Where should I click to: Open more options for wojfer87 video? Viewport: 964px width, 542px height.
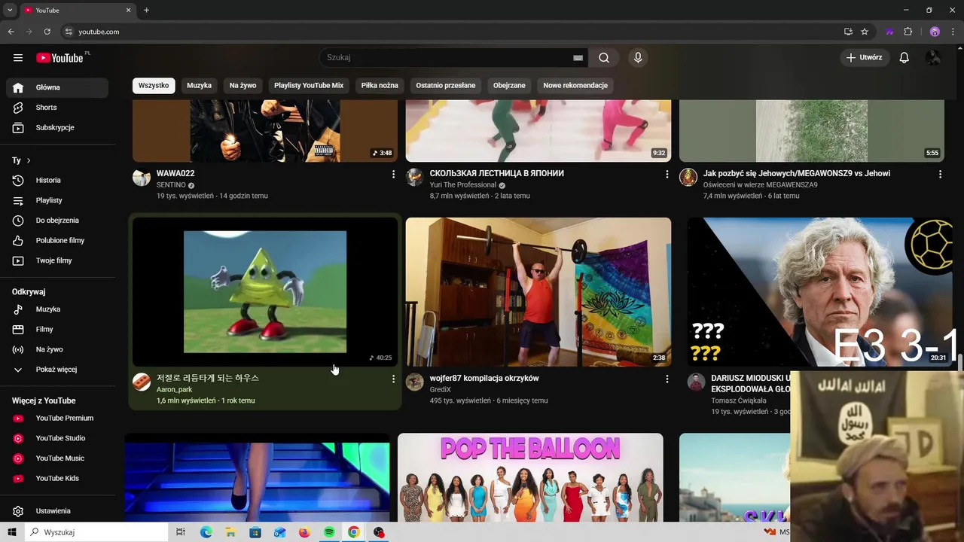[x=667, y=379]
